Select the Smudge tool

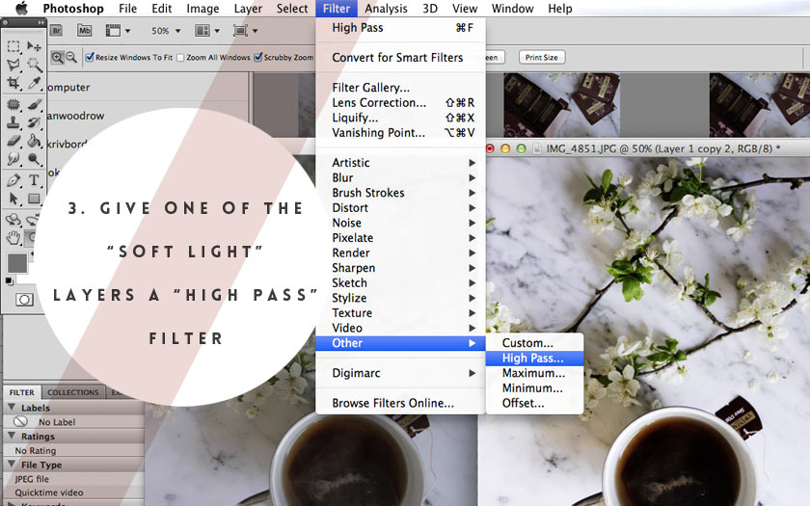click(13, 158)
